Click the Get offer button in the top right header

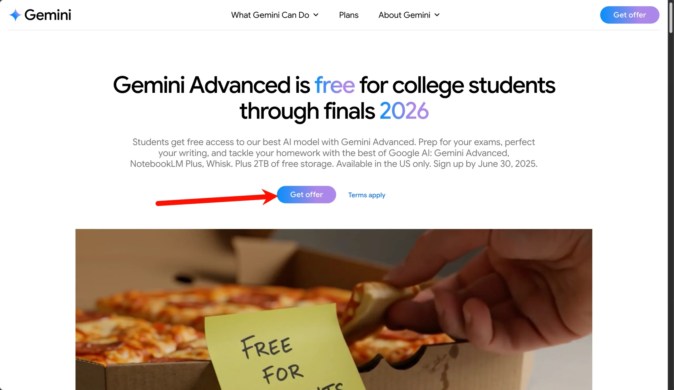coord(630,15)
